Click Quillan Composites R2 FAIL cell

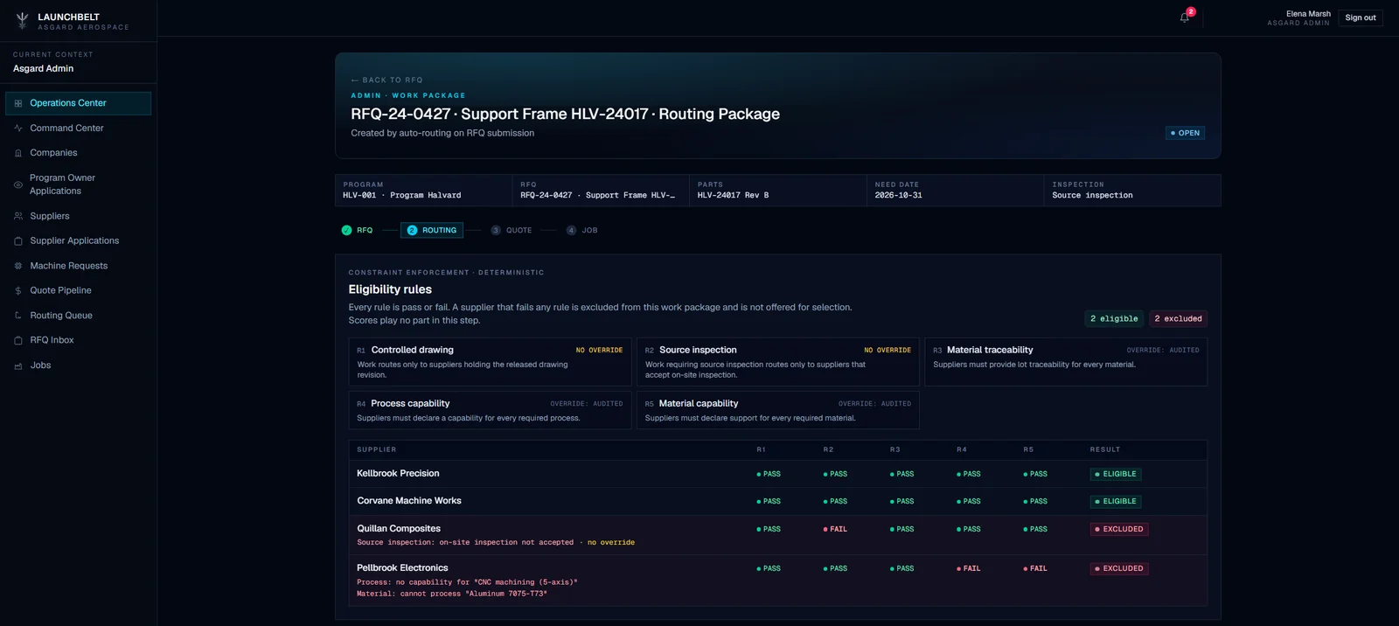pos(835,529)
